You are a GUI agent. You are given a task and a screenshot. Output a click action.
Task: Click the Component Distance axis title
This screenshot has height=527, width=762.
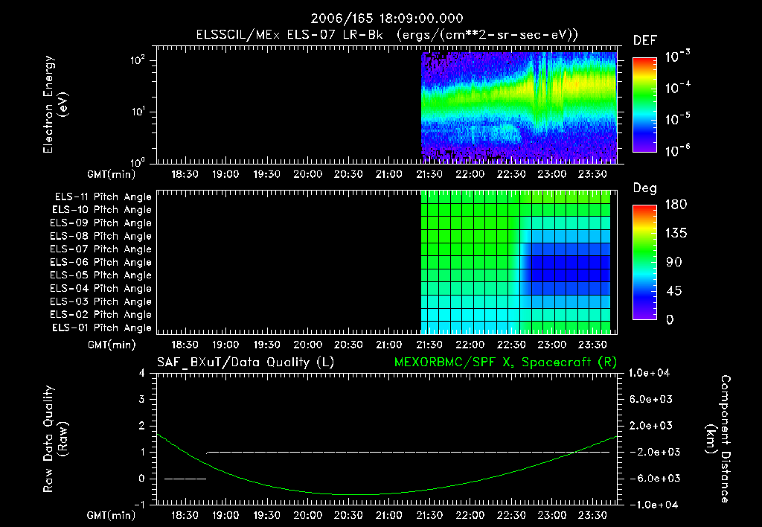(718, 439)
